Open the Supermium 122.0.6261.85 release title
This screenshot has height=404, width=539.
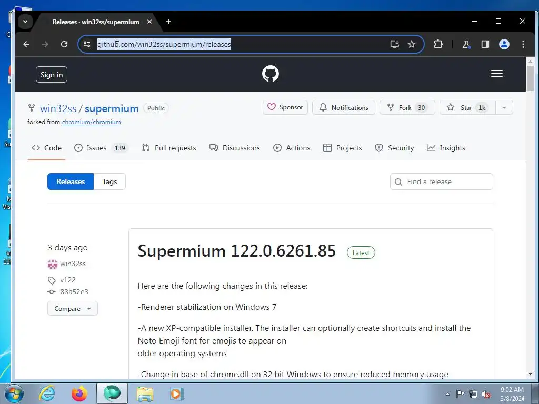[236, 251]
